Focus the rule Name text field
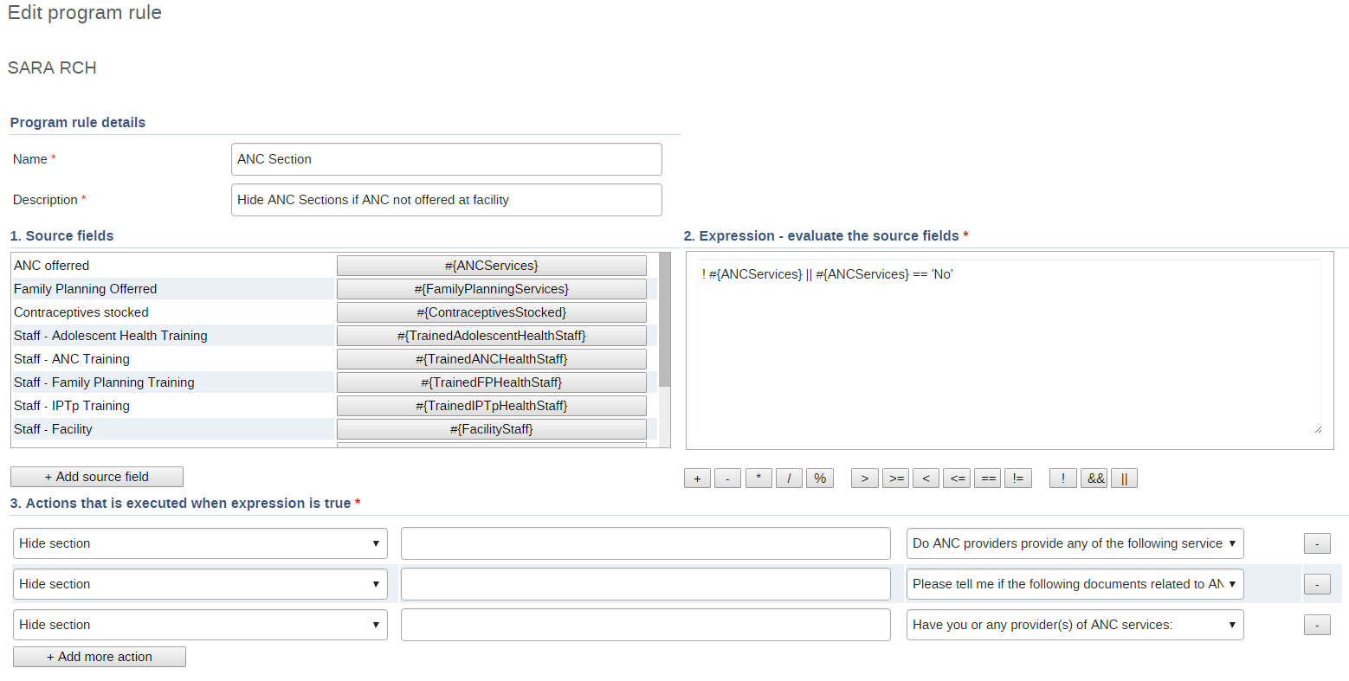Image resolution: width=1349 pixels, height=681 pixels. (x=446, y=159)
